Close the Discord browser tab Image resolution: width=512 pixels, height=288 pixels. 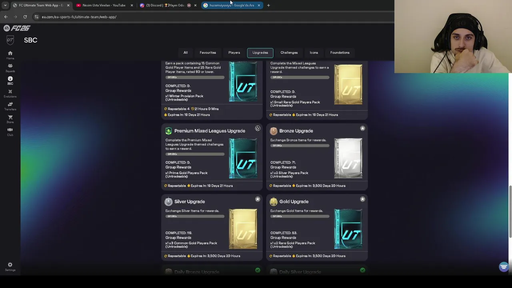coord(195,5)
